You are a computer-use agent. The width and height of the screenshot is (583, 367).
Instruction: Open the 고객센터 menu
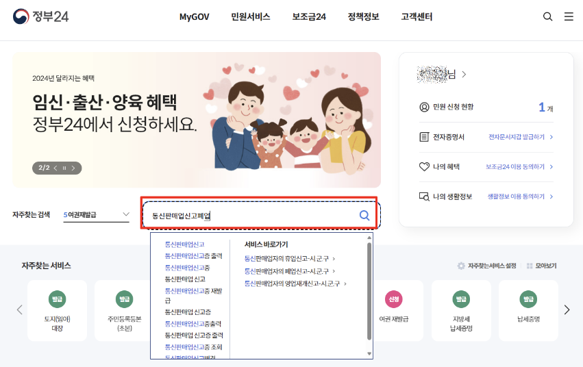(x=417, y=16)
